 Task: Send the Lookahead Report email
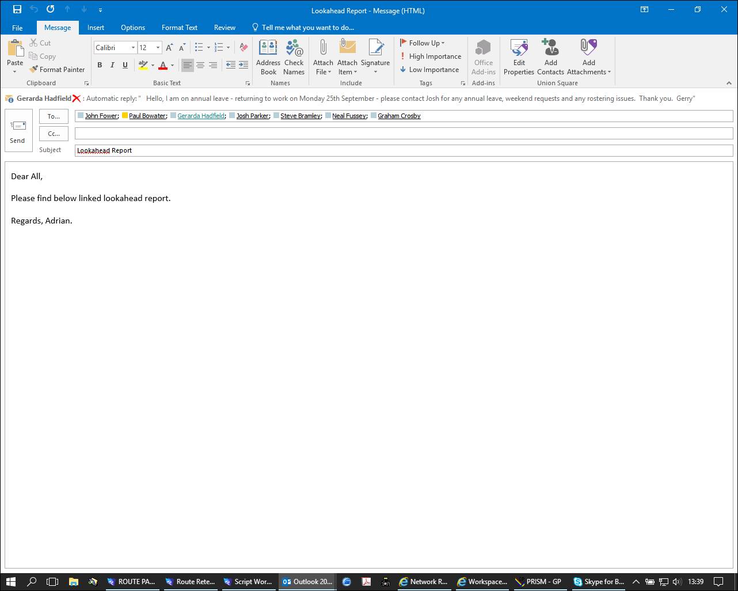(x=18, y=131)
